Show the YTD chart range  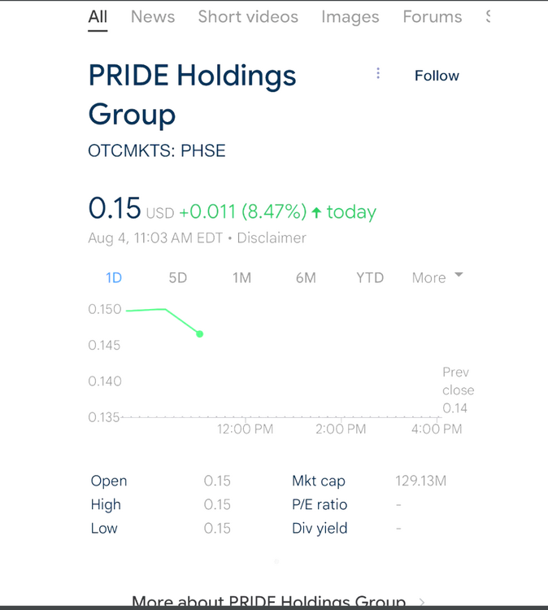pyautogui.click(x=370, y=277)
